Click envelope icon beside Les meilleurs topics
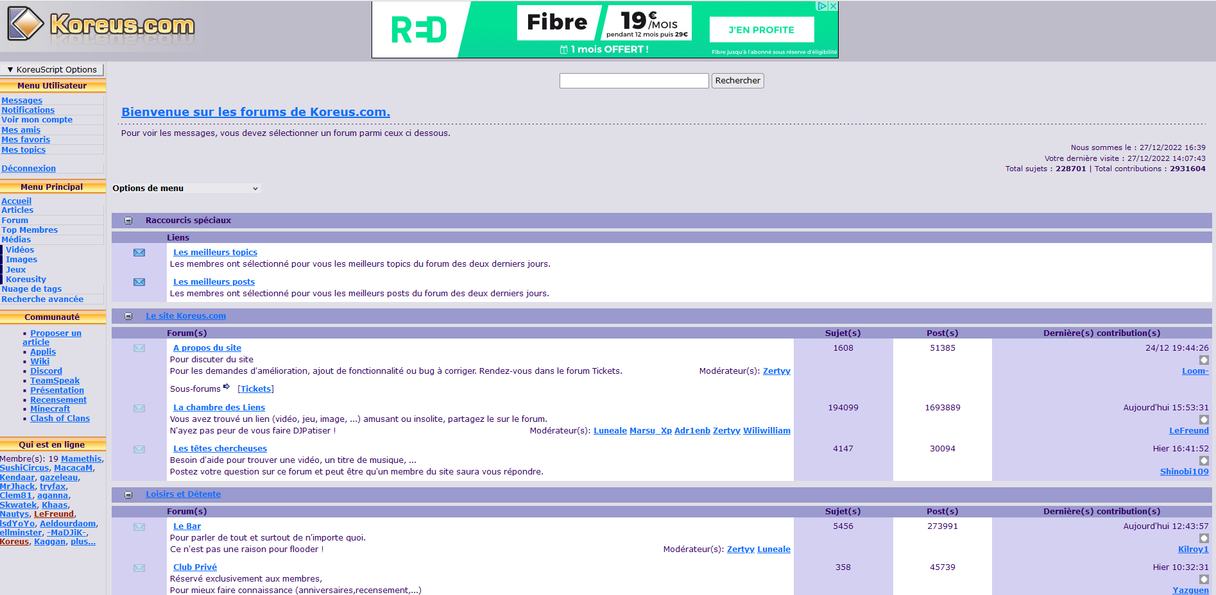This screenshot has height=595, width=1216. click(x=139, y=253)
